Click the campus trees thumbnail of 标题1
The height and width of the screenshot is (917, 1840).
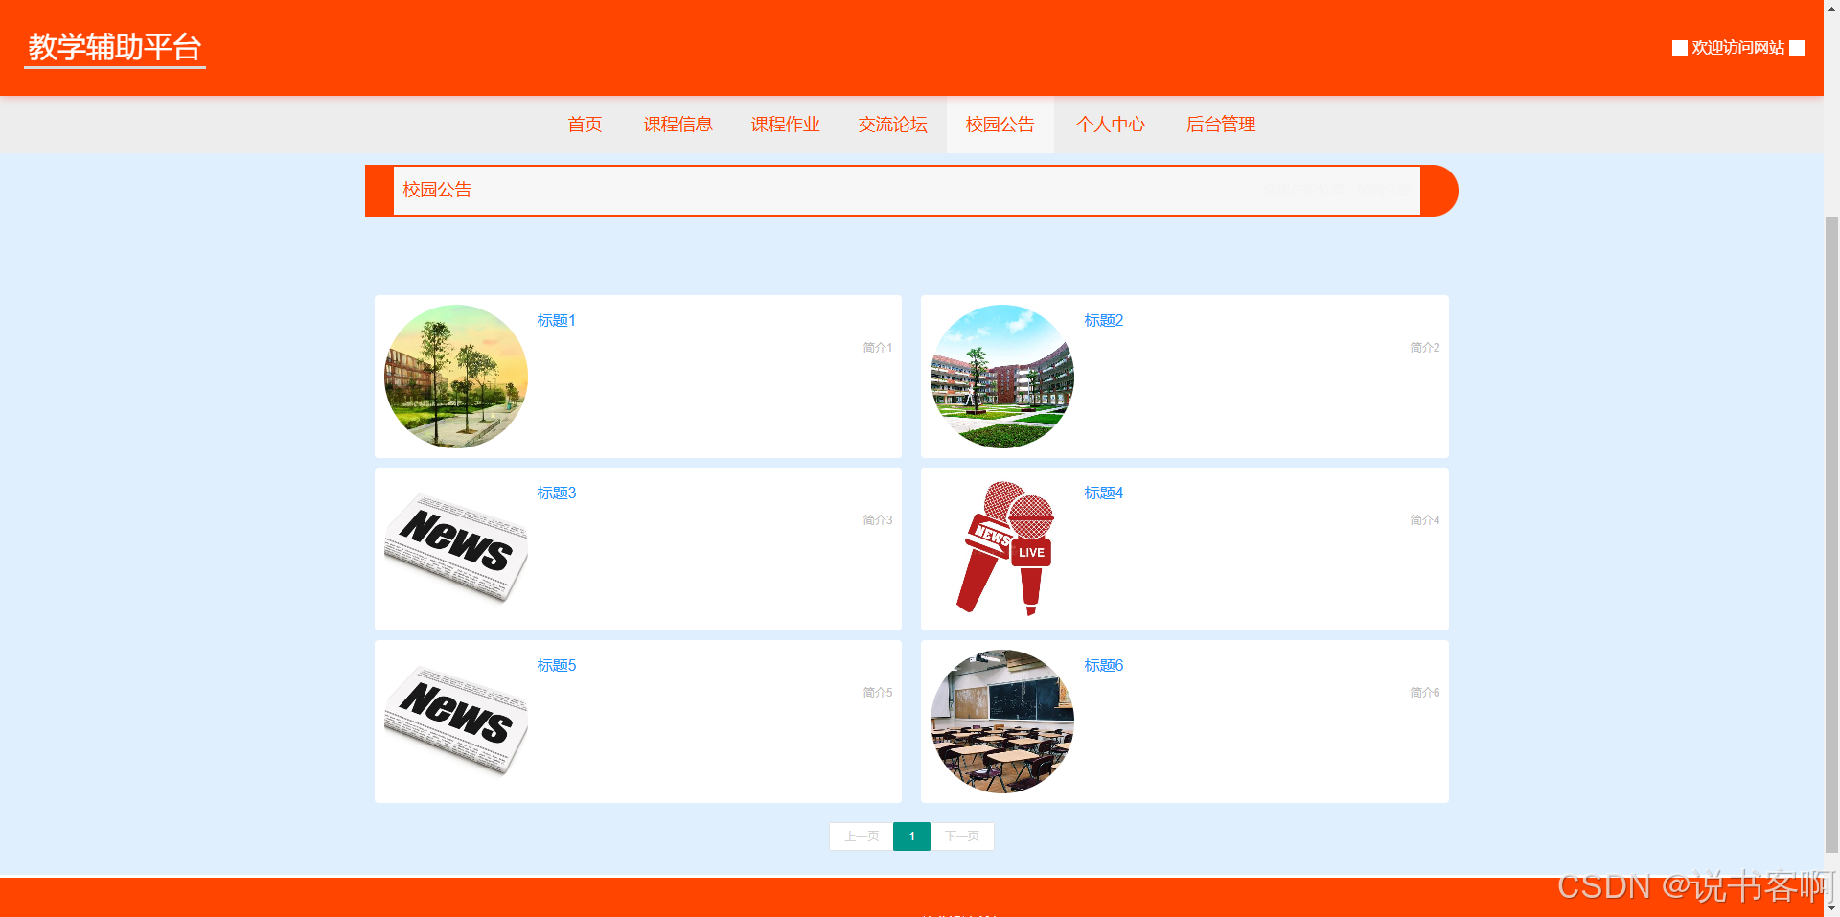[x=456, y=377]
